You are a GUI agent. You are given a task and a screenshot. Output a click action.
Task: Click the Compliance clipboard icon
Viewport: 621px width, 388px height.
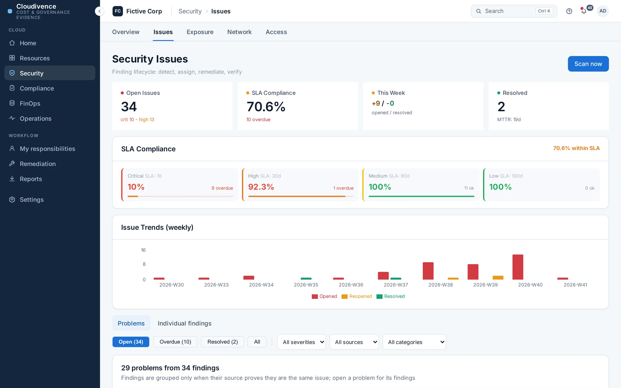coord(12,88)
